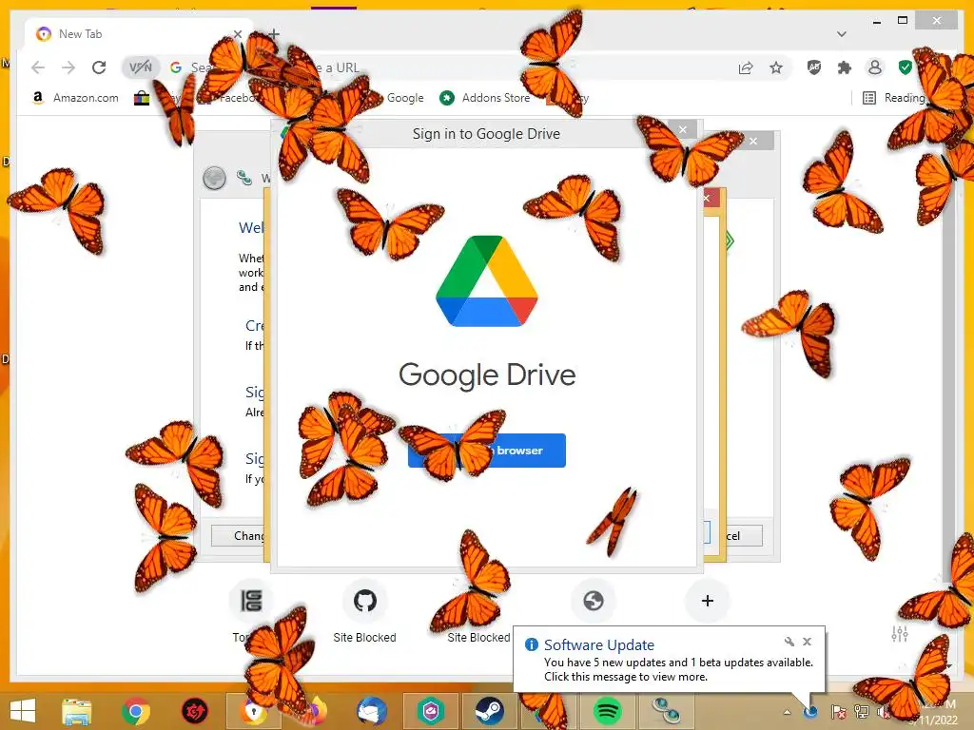The width and height of the screenshot is (974, 730).
Task: Add a new shortcut with the plus tile
Action: tap(707, 601)
